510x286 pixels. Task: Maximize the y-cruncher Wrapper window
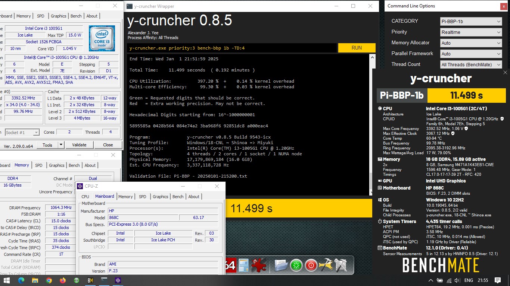(x=353, y=6)
